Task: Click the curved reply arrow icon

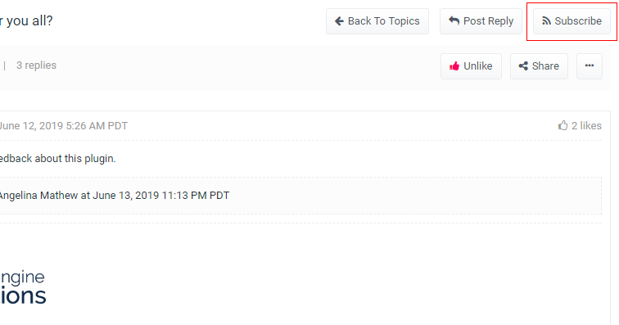Action: [454, 20]
